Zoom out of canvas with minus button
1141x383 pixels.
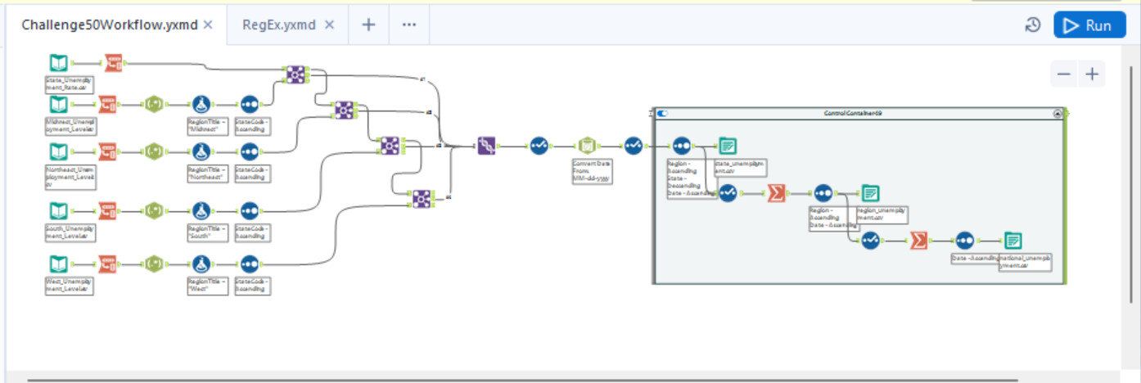(x=1064, y=74)
